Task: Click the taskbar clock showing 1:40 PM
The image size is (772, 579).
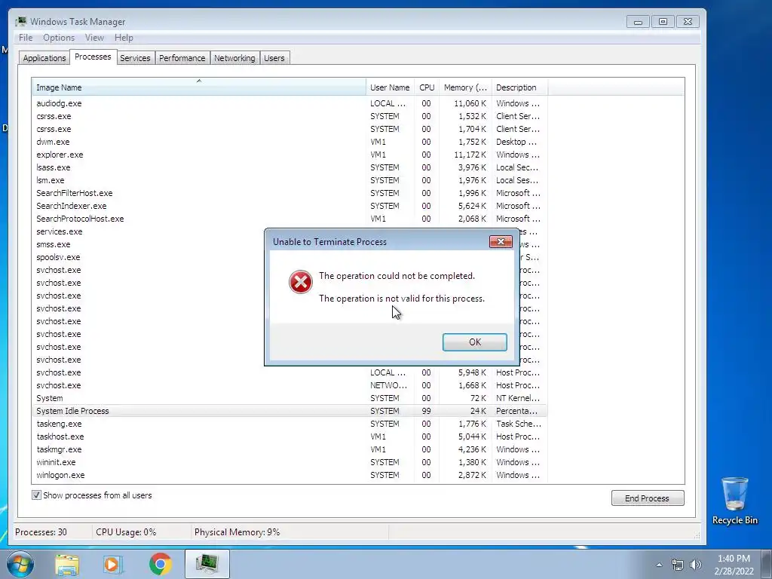Action: [734, 565]
